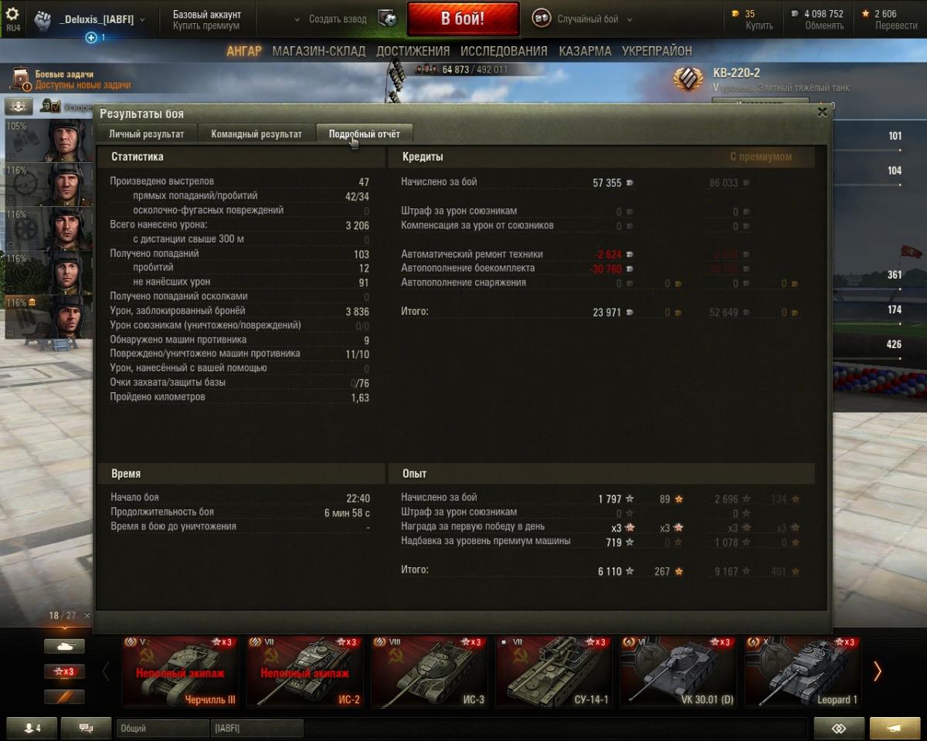The height and width of the screenshot is (741, 927).
Task: Click Купить gold button
Action: pyautogui.click(x=759, y=25)
